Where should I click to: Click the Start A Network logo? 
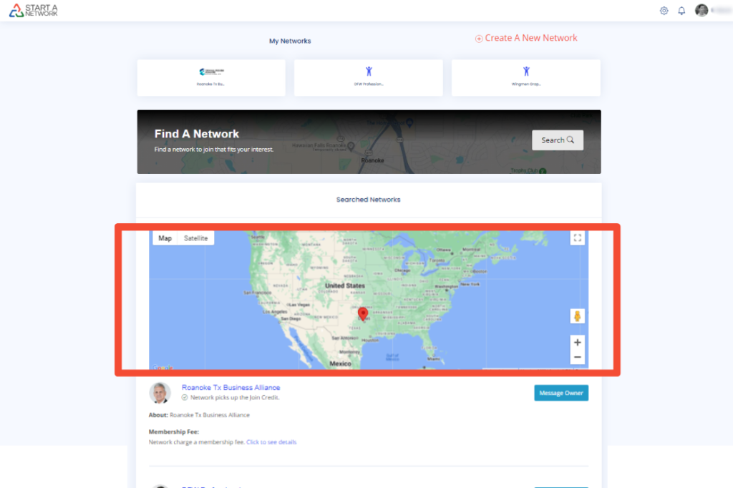click(x=34, y=11)
